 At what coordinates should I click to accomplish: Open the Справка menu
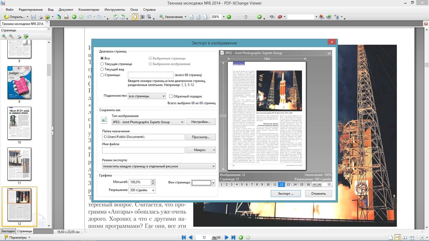(x=149, y=9)
